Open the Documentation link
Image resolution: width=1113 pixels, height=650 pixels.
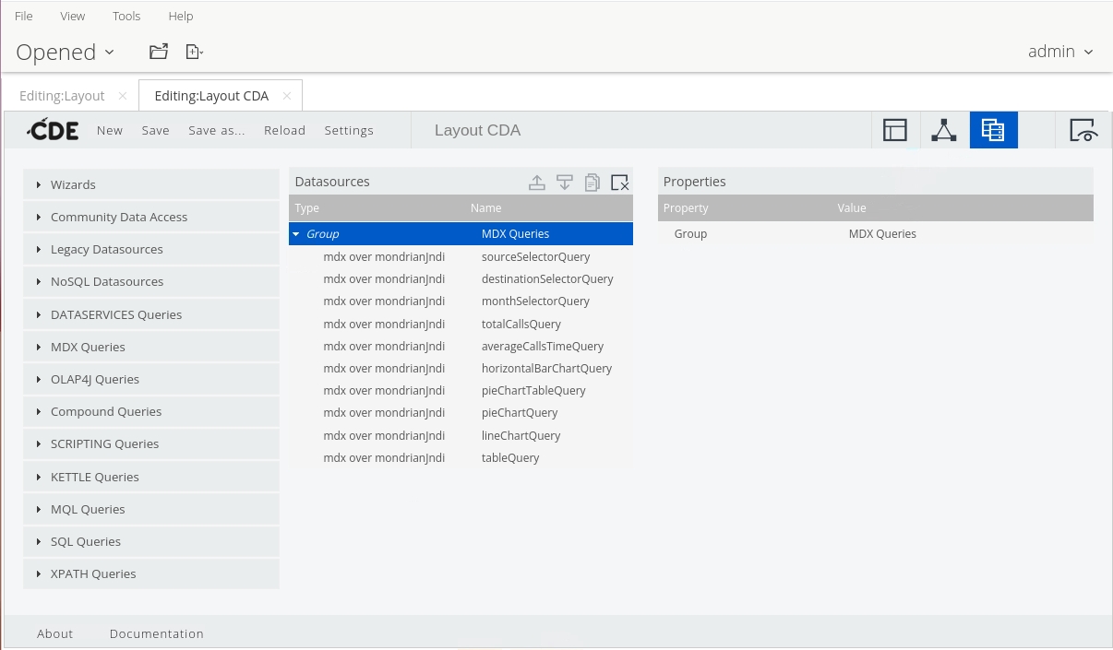156,633
